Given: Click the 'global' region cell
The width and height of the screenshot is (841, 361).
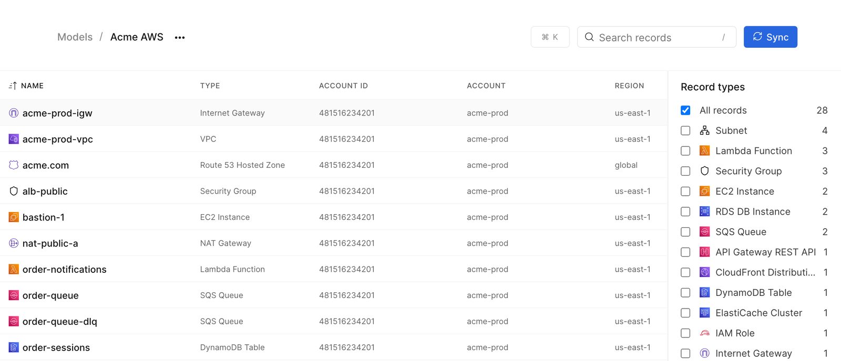Looking at the screenshot, I should tap(626, 165).
